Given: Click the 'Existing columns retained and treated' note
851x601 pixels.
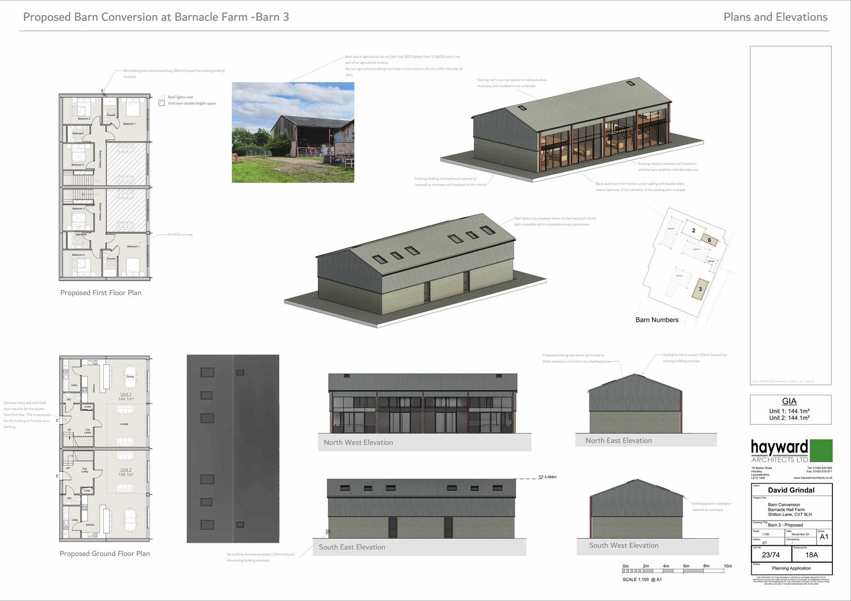Looking at the screenshot, I should pos(668,166).
